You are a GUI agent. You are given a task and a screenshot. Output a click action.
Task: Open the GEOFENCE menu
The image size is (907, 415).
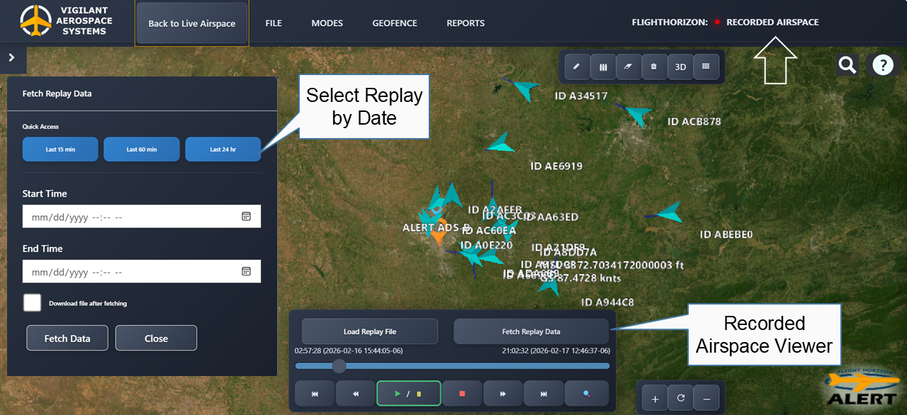coord(395,23)
